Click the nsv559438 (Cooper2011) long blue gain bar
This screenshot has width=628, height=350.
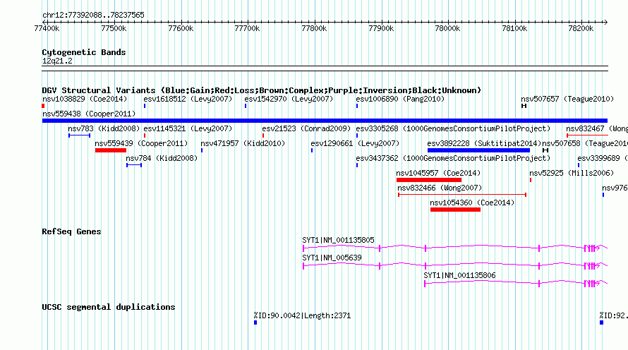coord(325,121)
